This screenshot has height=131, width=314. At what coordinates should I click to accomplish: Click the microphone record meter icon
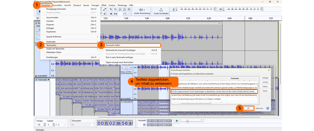173,9
